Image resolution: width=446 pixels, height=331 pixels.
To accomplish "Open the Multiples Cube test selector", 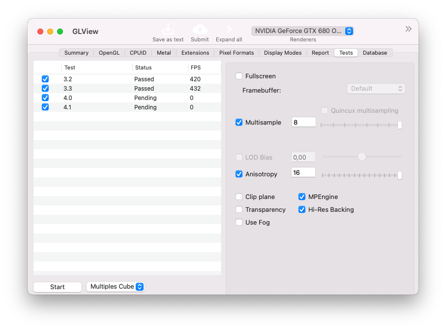I will [x=116, y=287].
